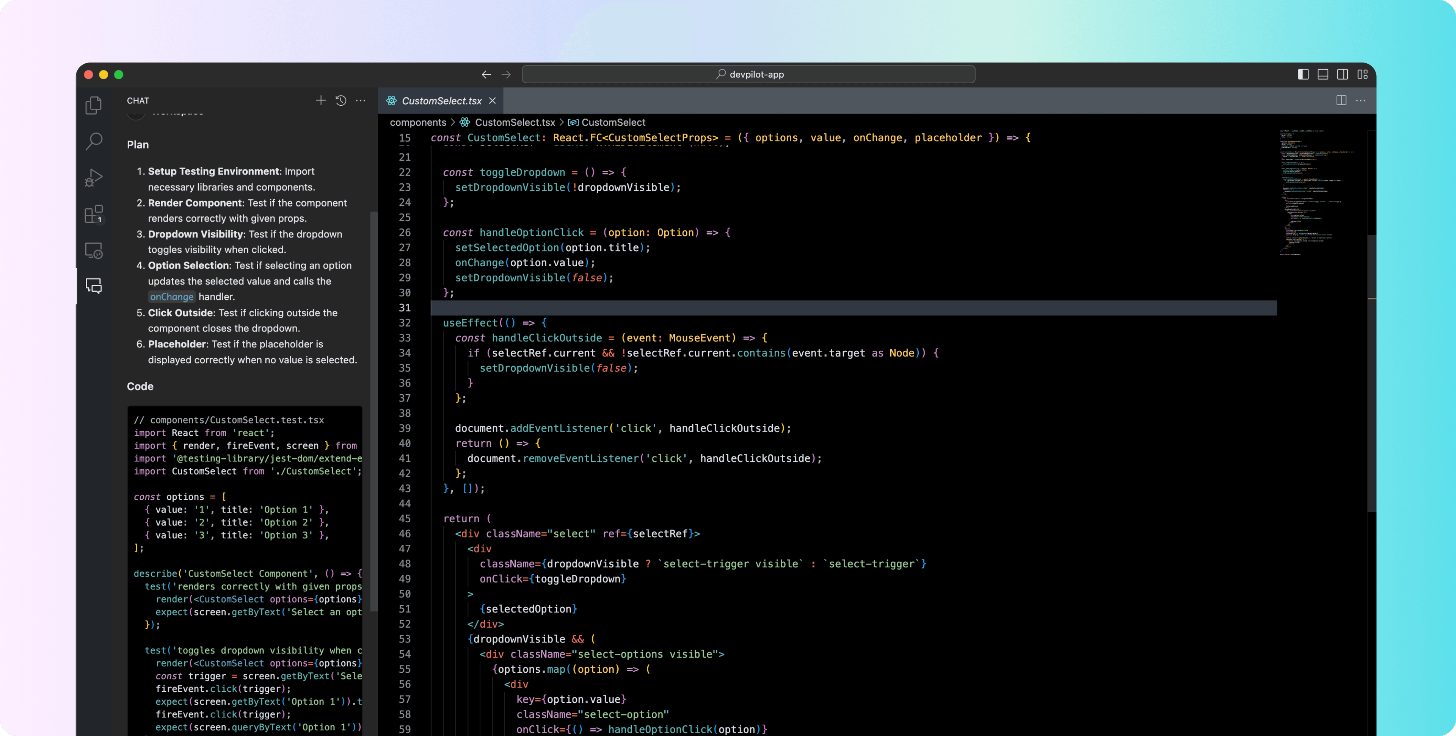The image size is (1456, 736).
Task: Click useEffect on line 32
Action: 470,323
